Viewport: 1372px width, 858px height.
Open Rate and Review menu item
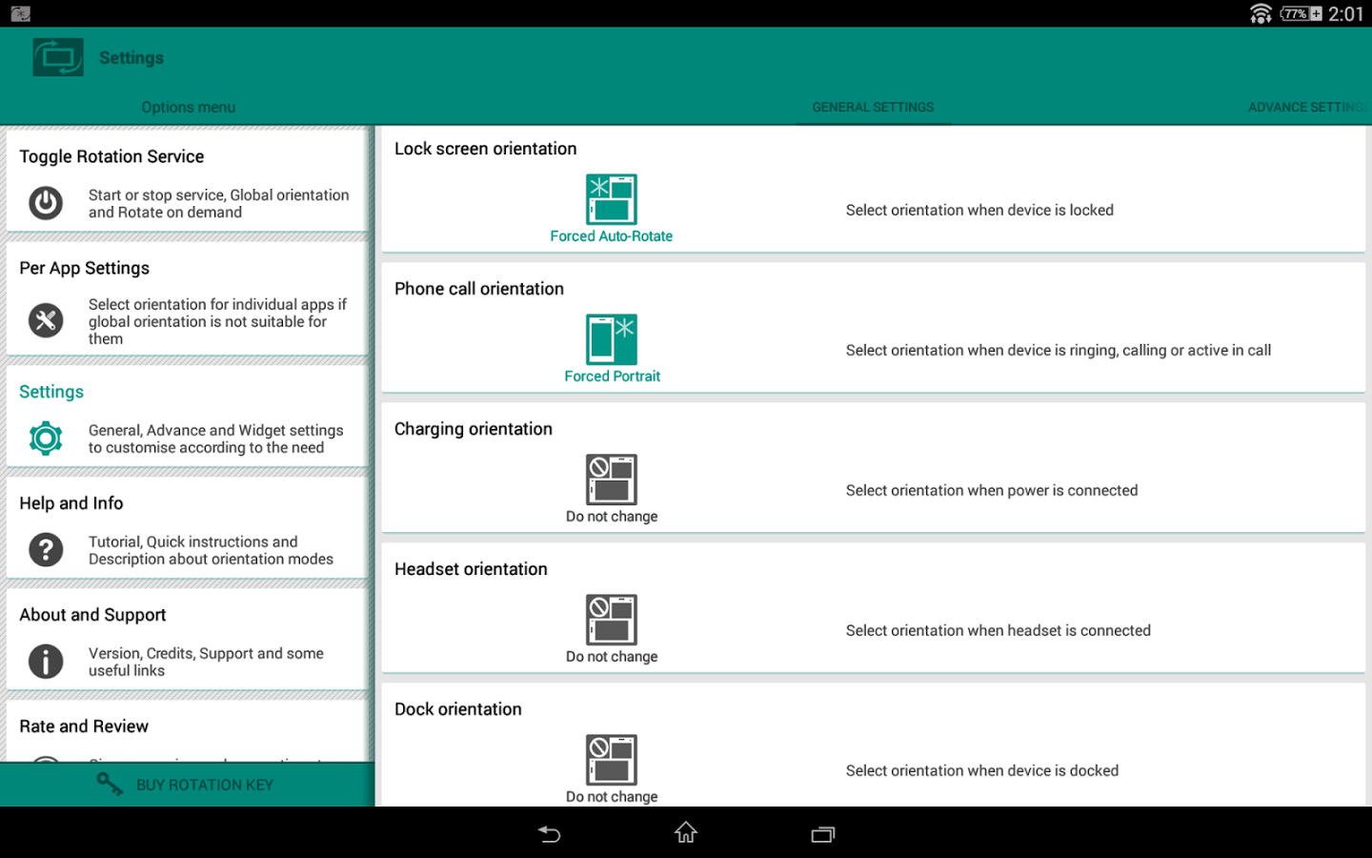coord(187,731)
